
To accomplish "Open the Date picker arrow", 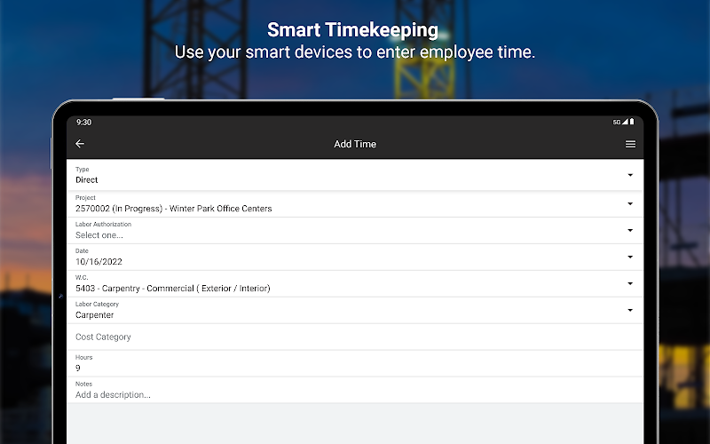I will pos(630,257).
